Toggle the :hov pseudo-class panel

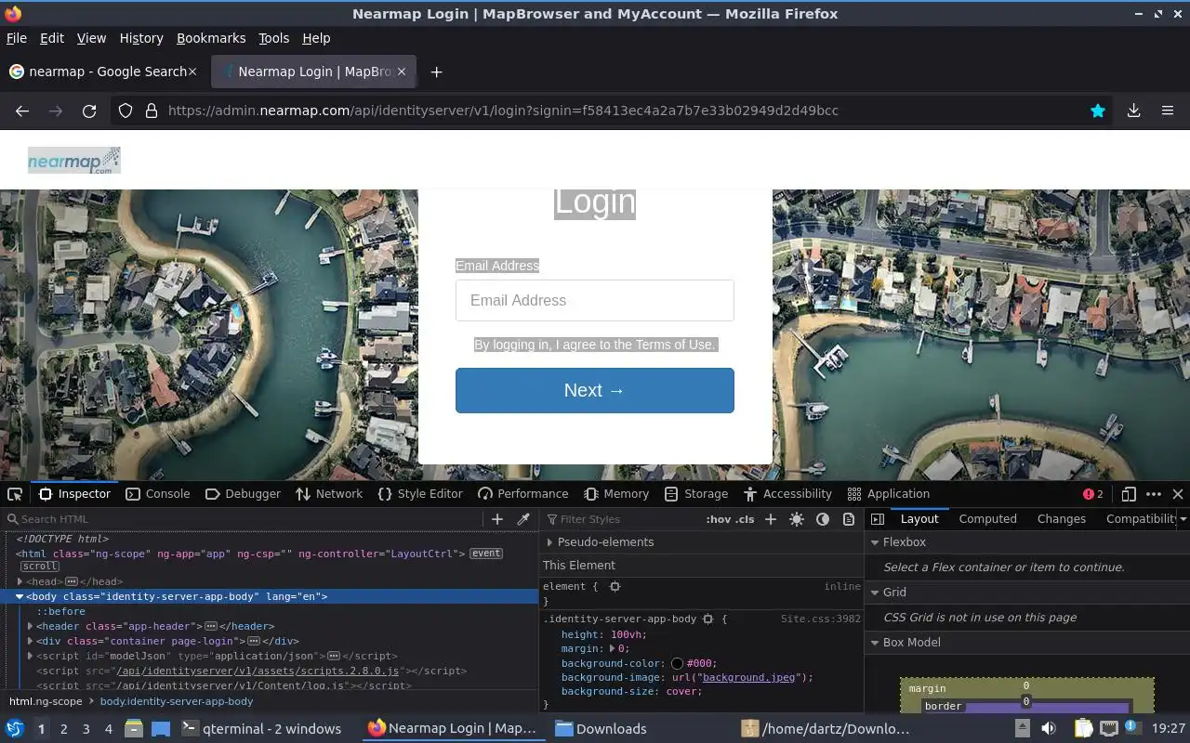coord(718,519)
